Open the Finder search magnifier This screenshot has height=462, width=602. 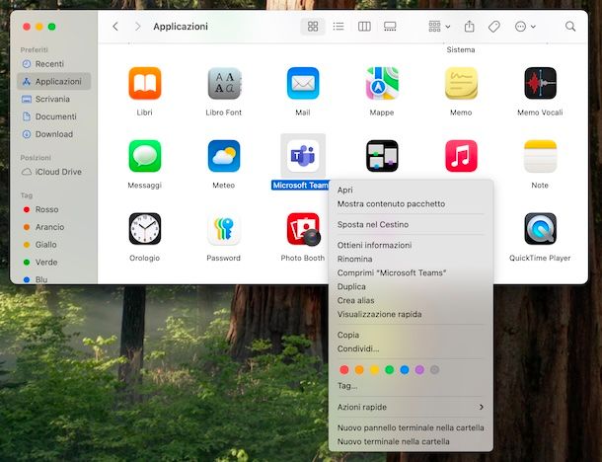pos(570,26)
